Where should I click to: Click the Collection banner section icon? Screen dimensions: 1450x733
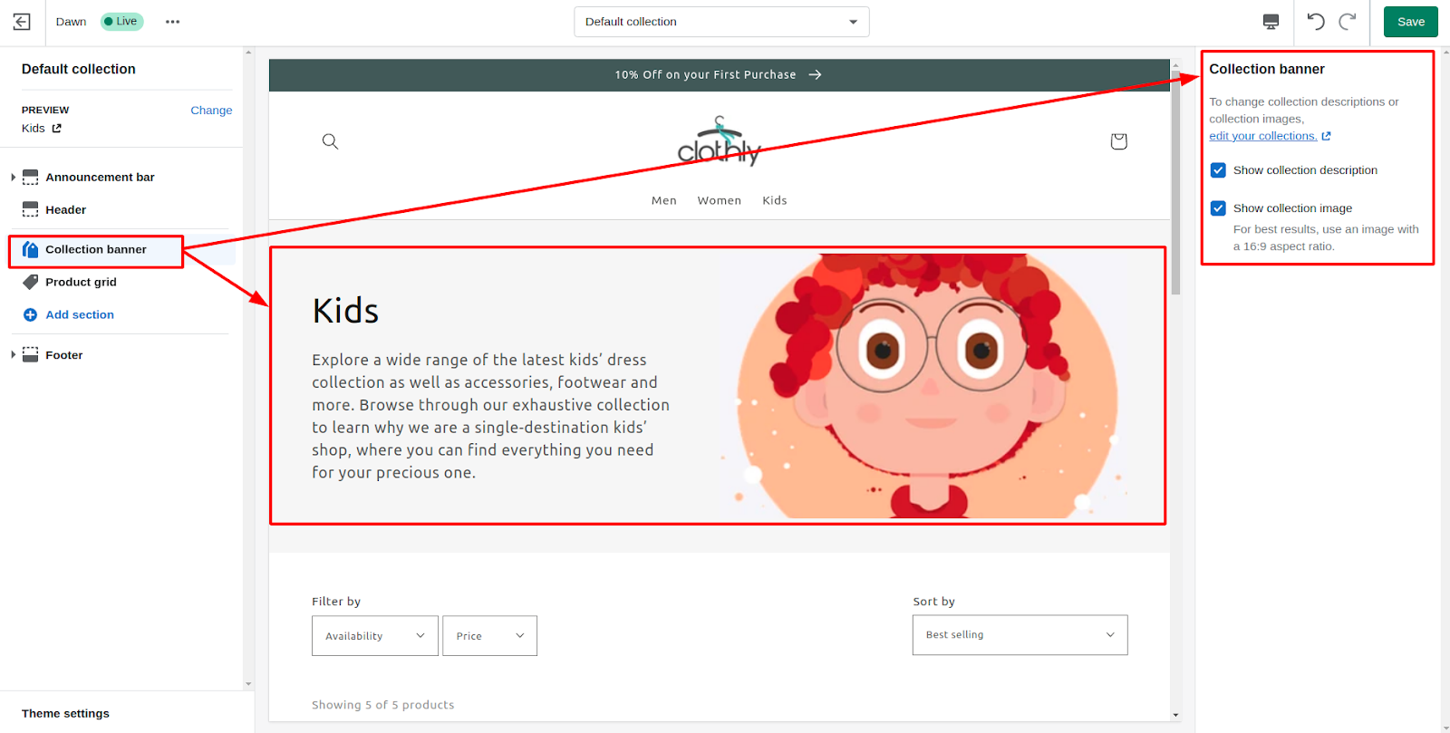30,249
